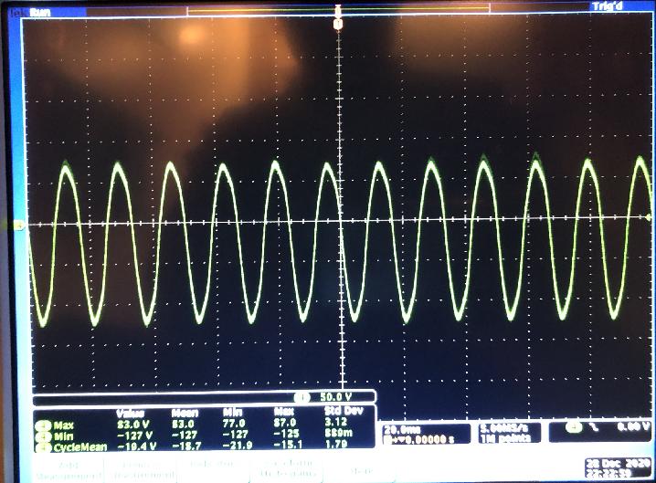Click the 1.79 standard deviation value
The width and height of the screenshot is (656, 483).
pyautogui.click(x=336, y=443)
